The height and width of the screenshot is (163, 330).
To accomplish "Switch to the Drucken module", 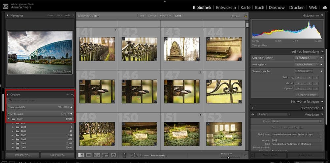I will tap(297, 8).
